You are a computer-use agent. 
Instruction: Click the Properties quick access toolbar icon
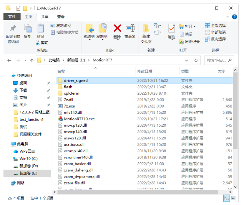[x=18, y=8]
